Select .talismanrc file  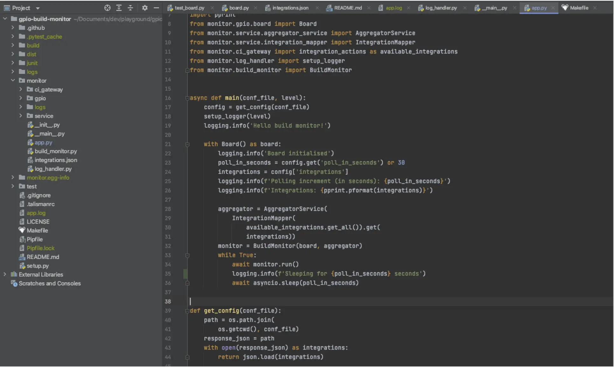(x=40, y=204)
